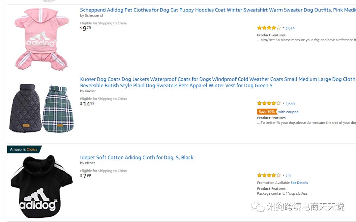356x222 pixels.
Task: Click star rating icons for Scheppend hoodie
Action: (x=269, y=28)
